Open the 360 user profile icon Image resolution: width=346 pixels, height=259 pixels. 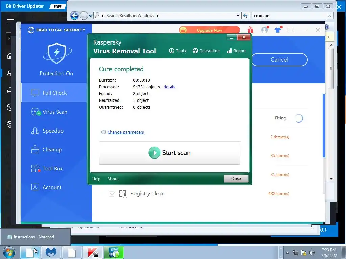(x=264, y=30)
